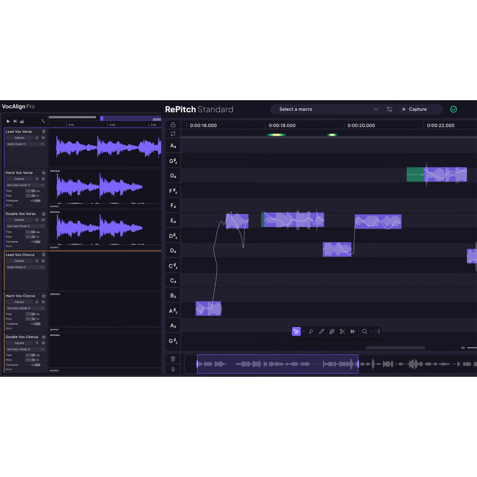Adjust Pitch slider on Double Vox Verse
This screenshot has height=477, width=477.
click(33, 237)
